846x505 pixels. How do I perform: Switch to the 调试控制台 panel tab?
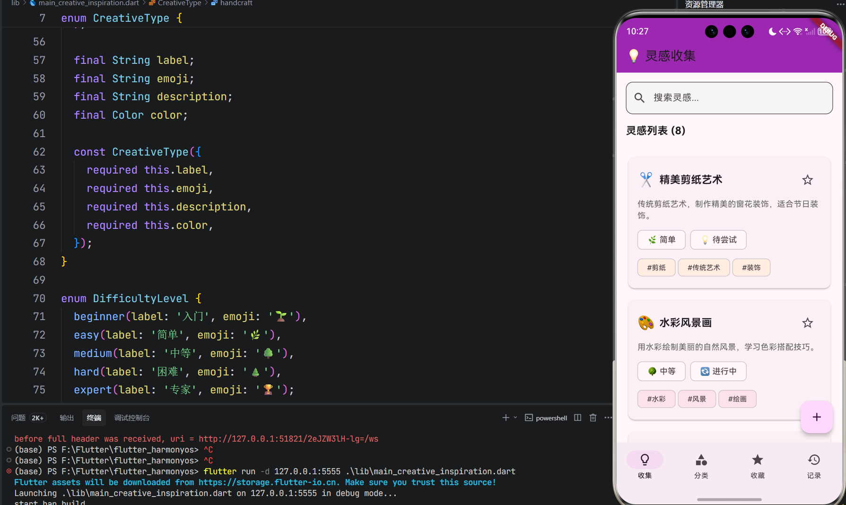[x=132, y=418]
